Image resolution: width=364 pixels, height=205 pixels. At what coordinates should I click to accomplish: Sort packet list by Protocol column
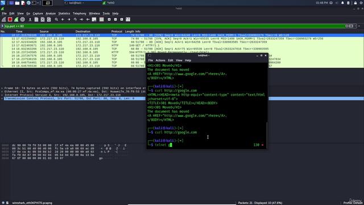pos(117,31)
